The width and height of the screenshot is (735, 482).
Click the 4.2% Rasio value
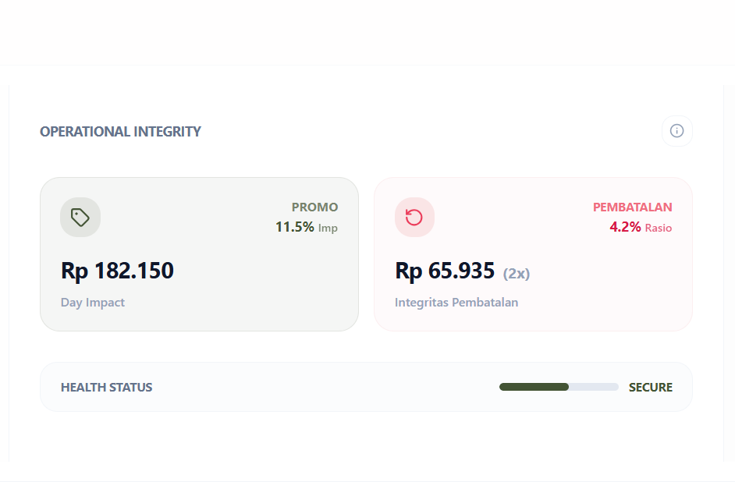(x=640, y=227)
